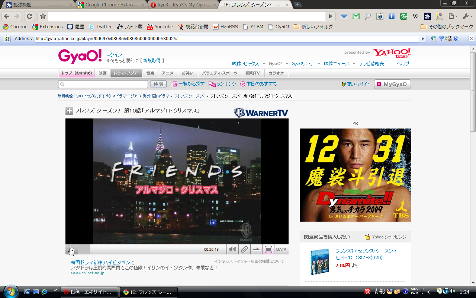The image size is (476, 298).
Task: Open the Twitter bookmark
Action: [100, 27]
